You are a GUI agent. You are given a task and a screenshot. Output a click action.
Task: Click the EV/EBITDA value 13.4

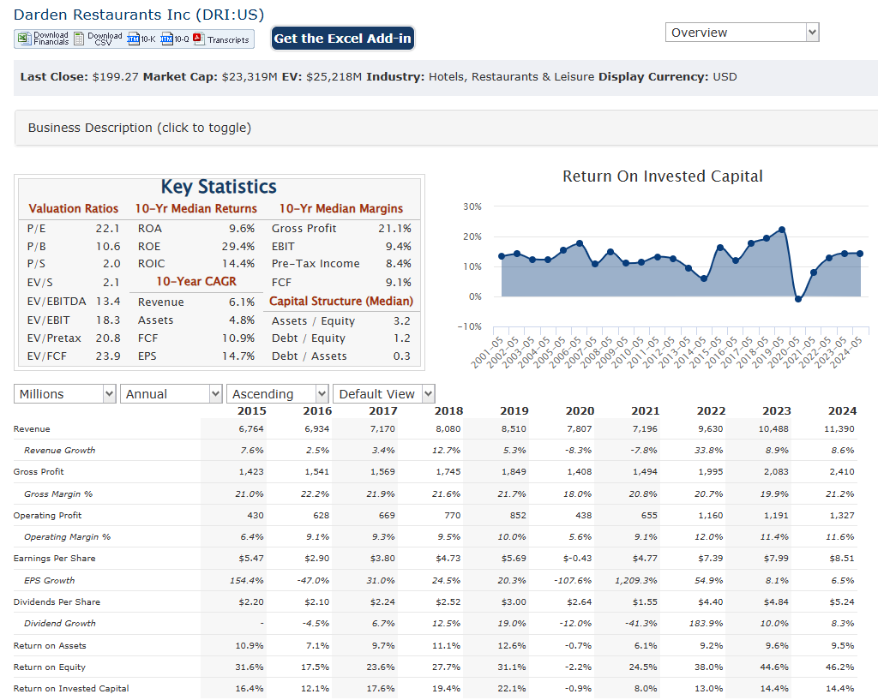click(107, 301)
